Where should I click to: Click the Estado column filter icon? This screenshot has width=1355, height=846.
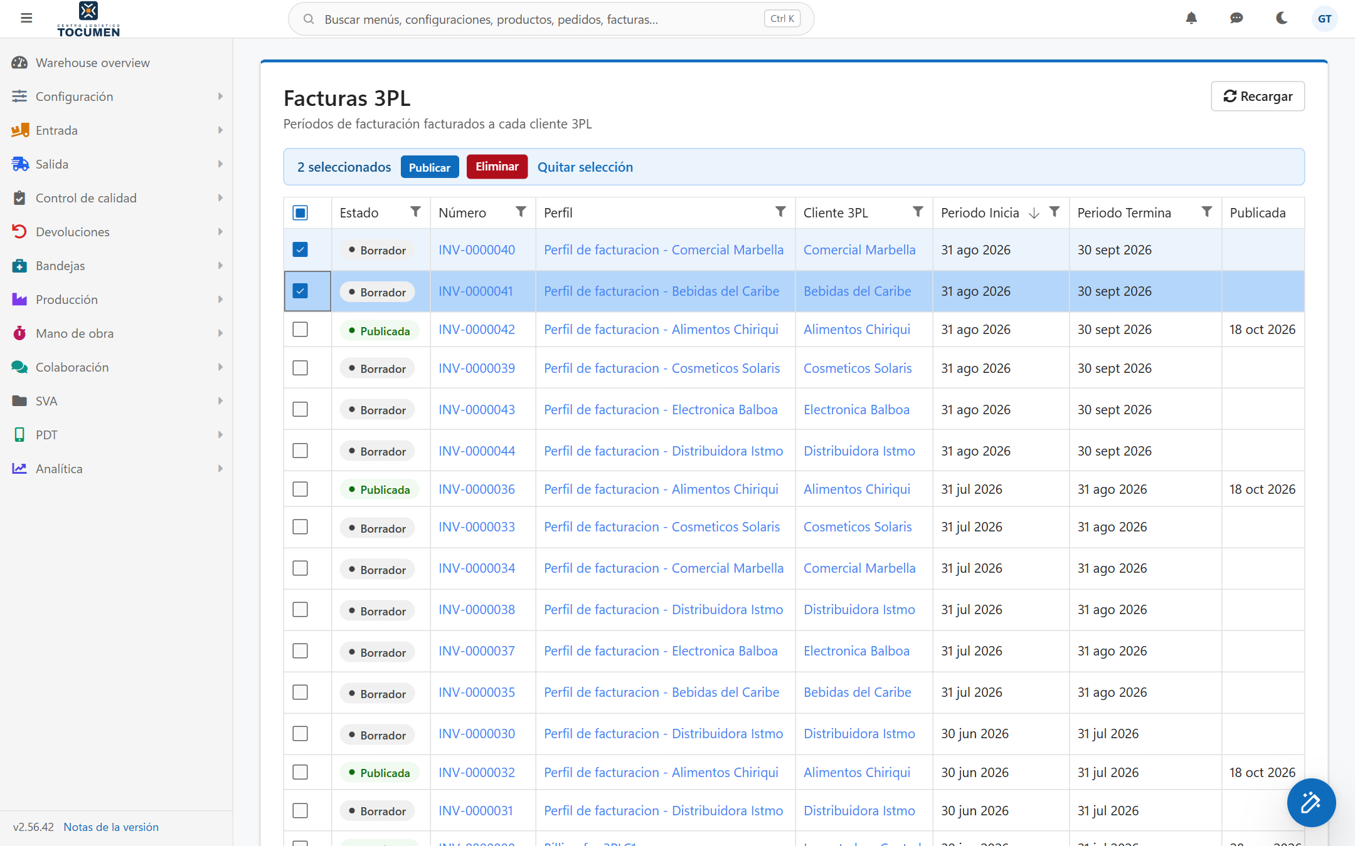tap(415, 212)
